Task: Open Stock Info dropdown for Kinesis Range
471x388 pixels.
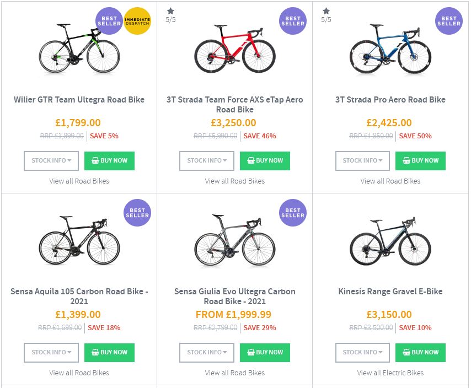Action: click(362, 353)
